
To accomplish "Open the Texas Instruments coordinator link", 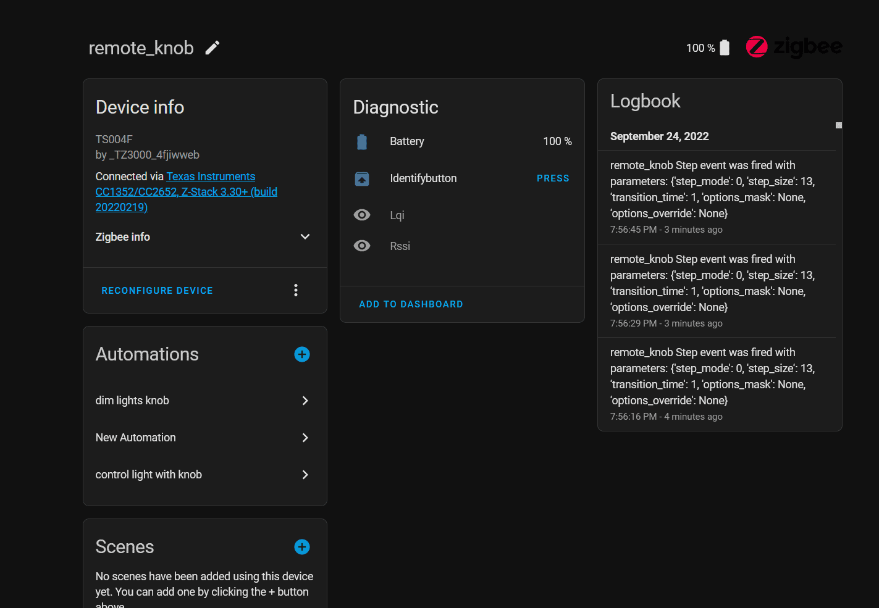I will tap(187, 192).
